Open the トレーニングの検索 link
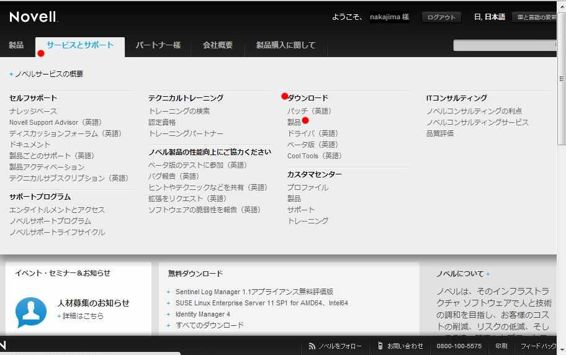This screenshot has height=355, width=566. [179, 111]
